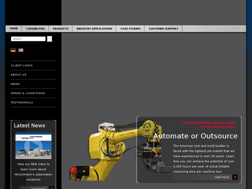The width and height of the screenshot is (252, 189).
Task: Submit search with the small arrow button
Action: [50, 39]
